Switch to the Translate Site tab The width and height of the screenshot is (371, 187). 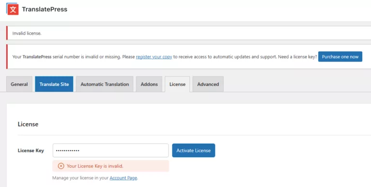[x=54, y=84]
